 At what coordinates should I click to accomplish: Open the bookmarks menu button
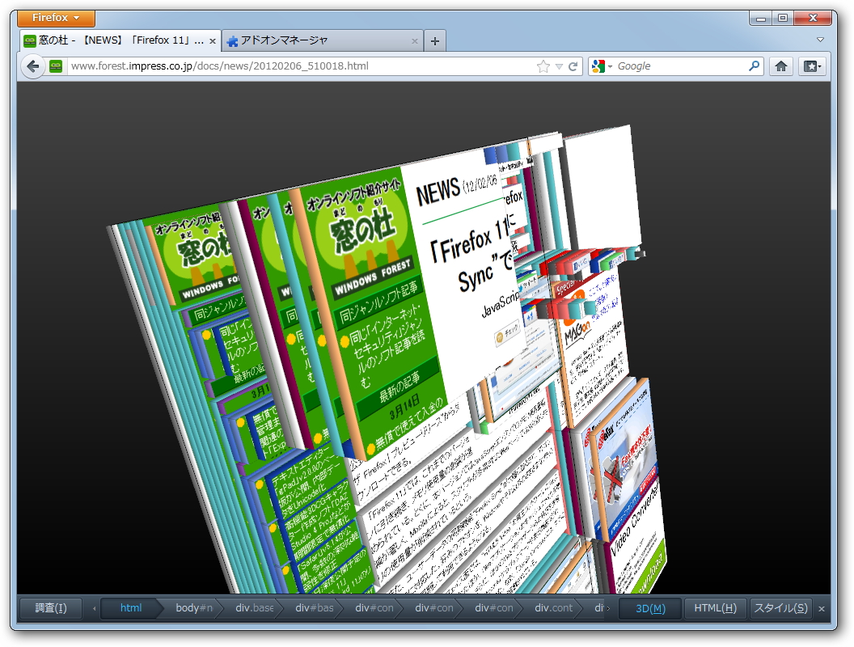[x=813, y=66]
